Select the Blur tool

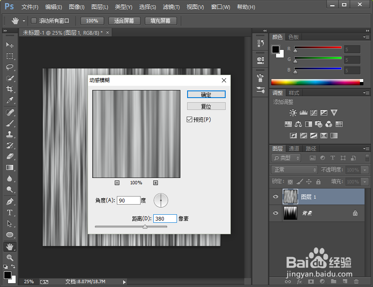pos(10,178)
